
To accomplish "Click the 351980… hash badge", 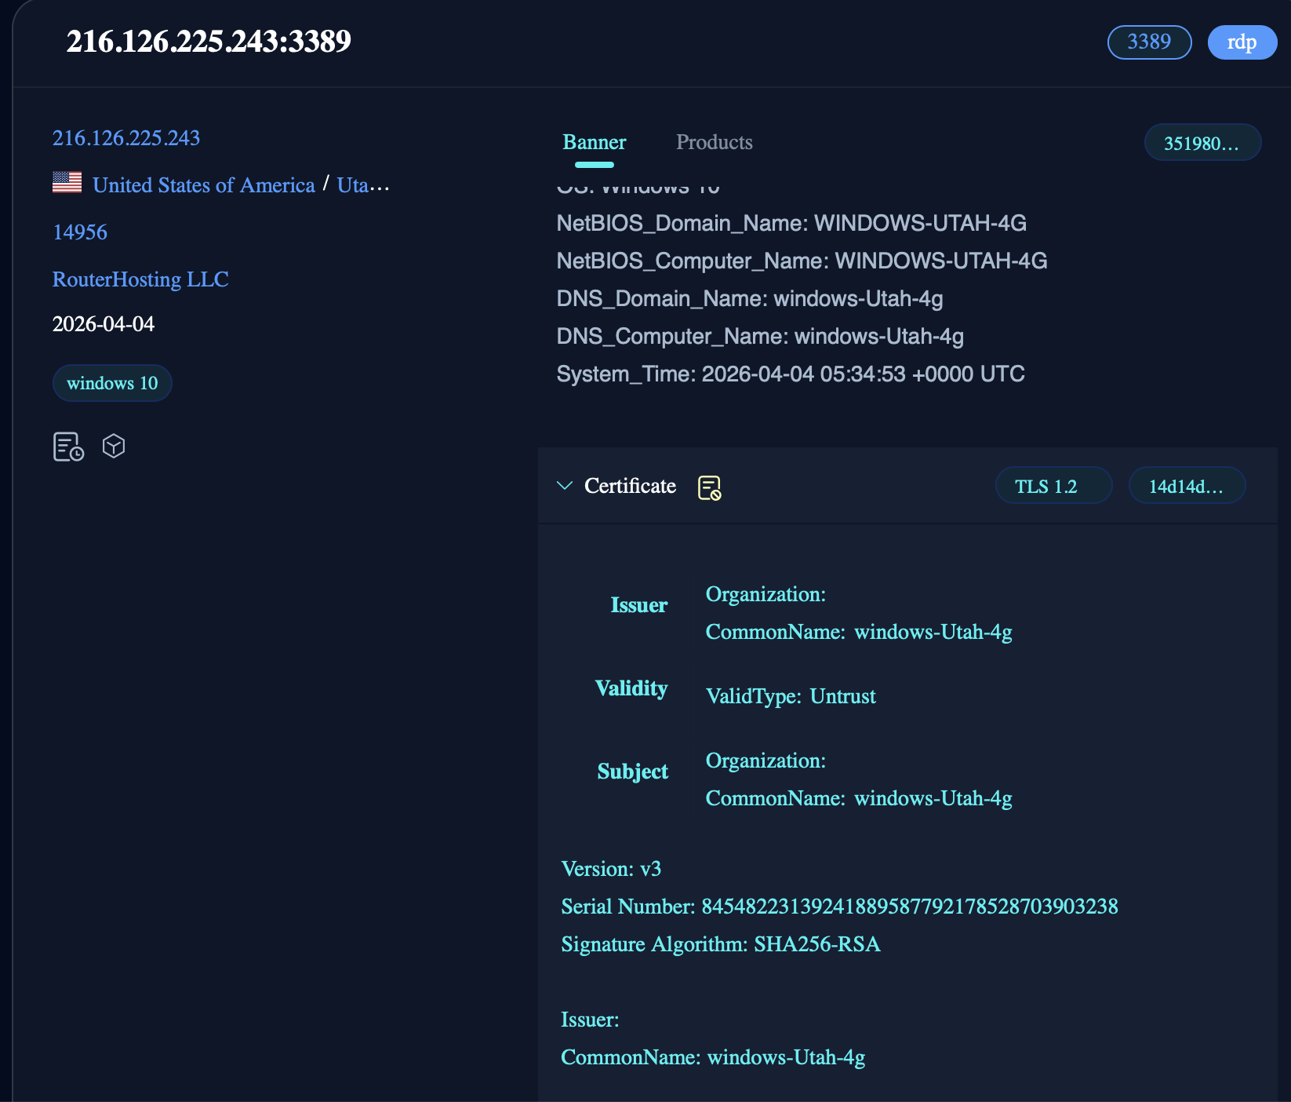I will (1202, 143).
